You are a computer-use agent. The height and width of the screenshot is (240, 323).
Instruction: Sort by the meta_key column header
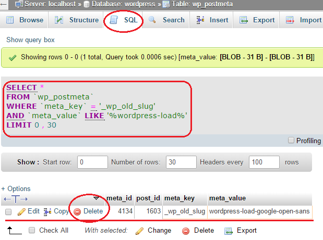coord(178,198)
